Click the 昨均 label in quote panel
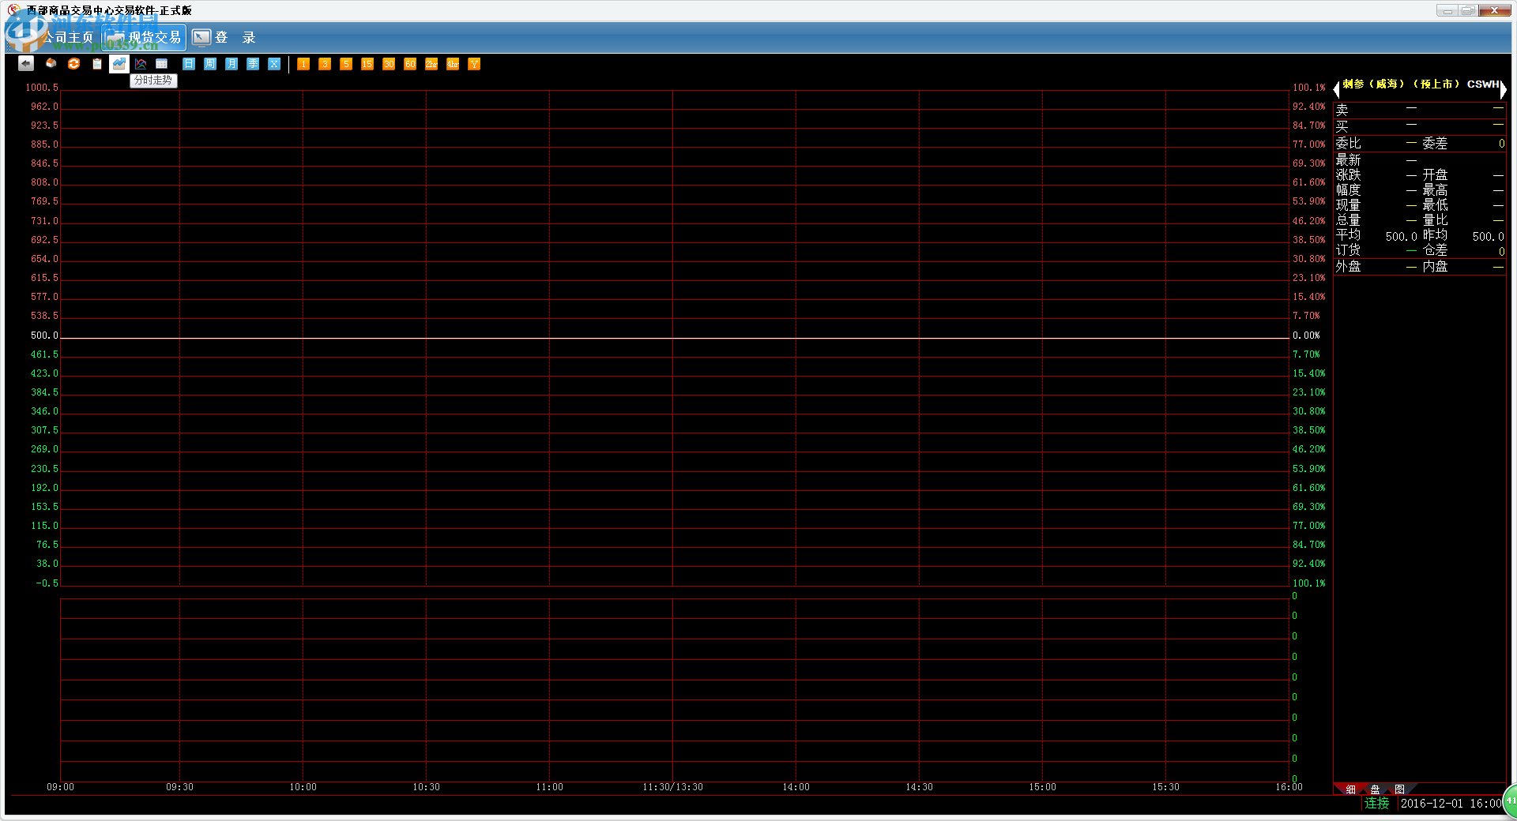This screenshot has width=1517, height=821. coord(1435,235)
